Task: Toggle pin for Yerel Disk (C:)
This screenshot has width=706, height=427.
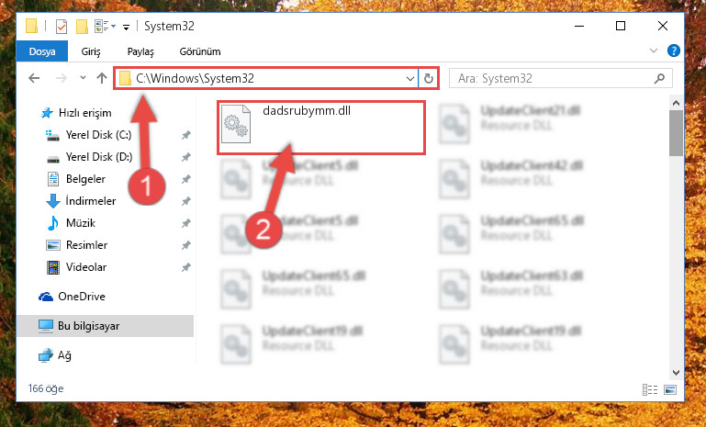Action: 186,135
